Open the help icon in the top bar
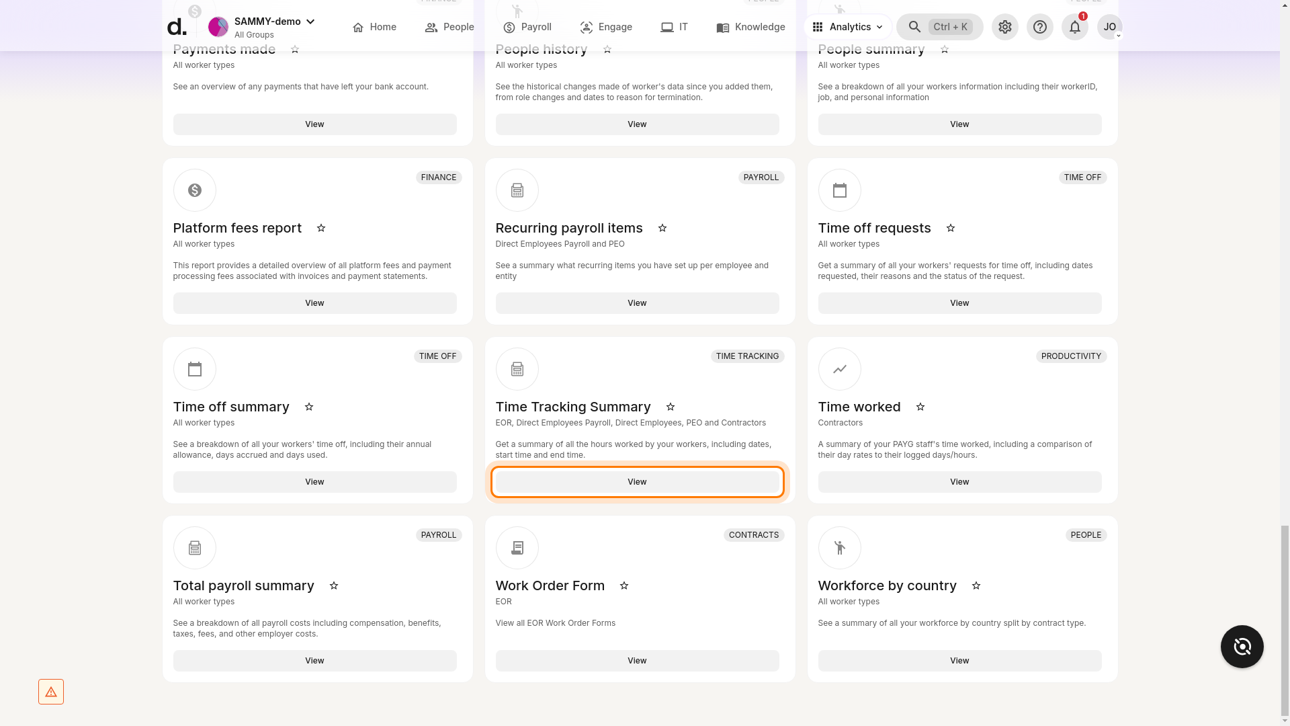 point(1040,27)
